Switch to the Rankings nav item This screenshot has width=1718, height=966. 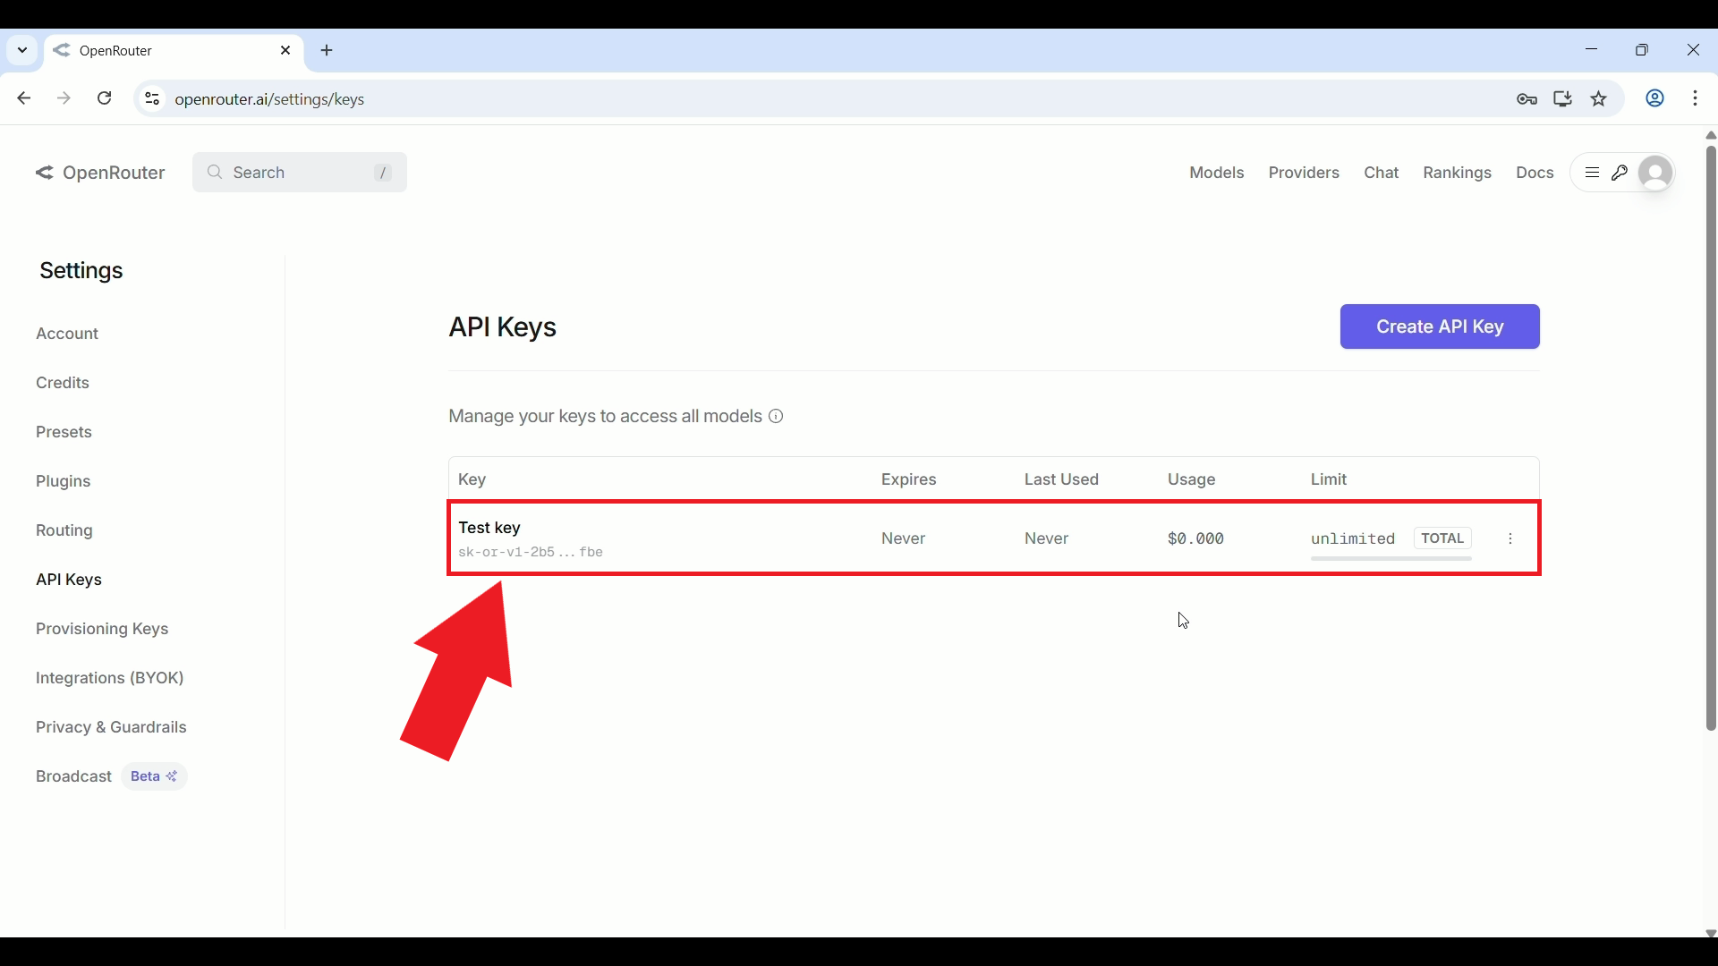[x=1457, y=173]
